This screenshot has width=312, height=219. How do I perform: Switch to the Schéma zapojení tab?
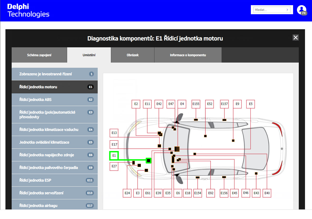pyautogui.click(x=39, y=55)
